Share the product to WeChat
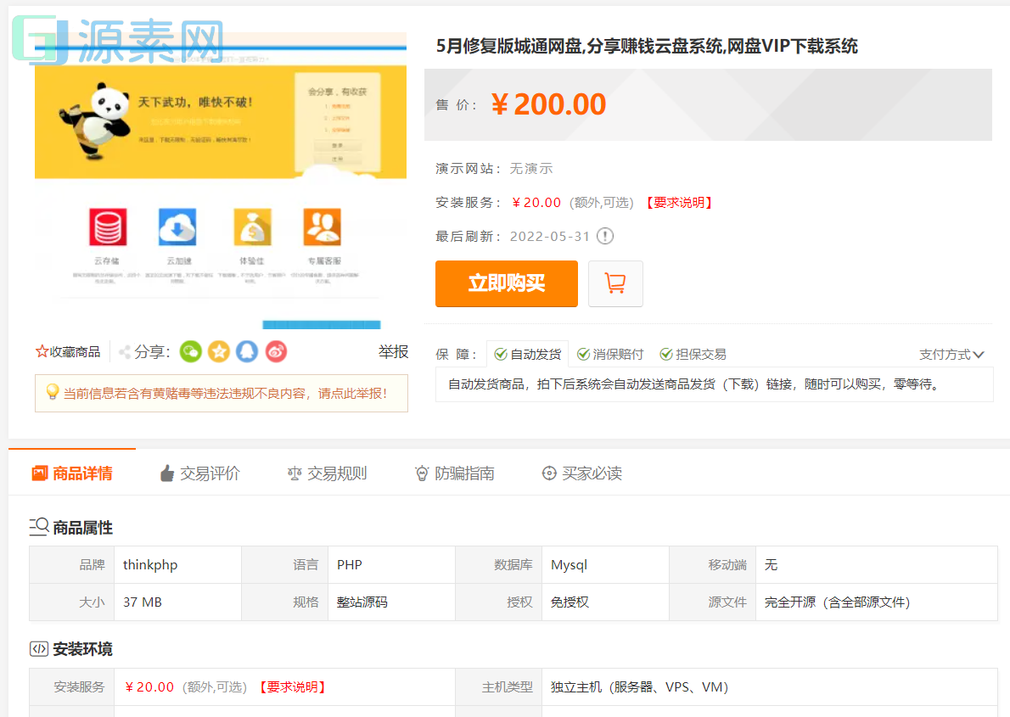 [x=190, y=351]
